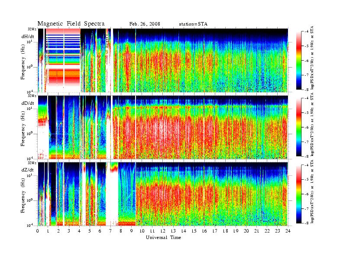This screenshot has width=343, height=265.
Task: Click hour '8' on the Universal Time axis
Action: coord(121,231)
